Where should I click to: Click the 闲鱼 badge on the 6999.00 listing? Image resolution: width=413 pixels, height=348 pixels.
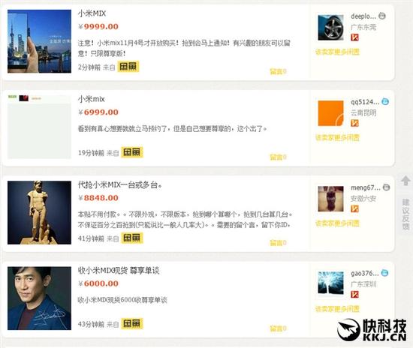[131, 152]
